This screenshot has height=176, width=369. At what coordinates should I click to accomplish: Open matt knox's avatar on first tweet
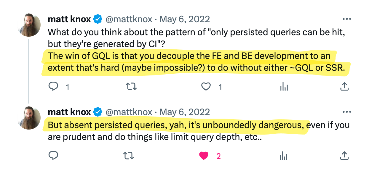[x=29, y=25]
